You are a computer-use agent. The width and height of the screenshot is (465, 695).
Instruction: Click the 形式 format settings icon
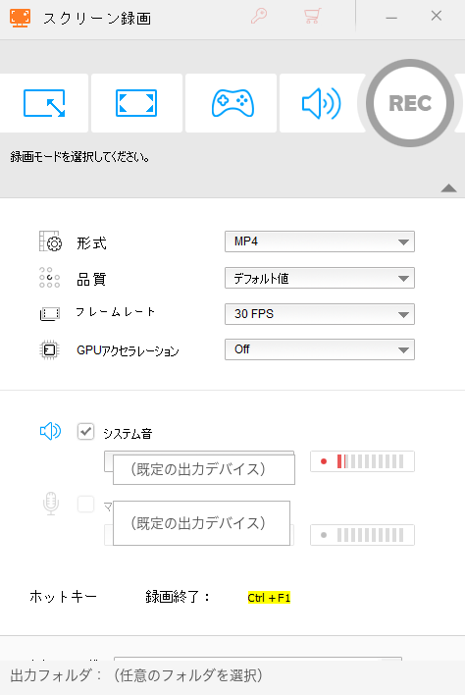[x=50, y=241]
